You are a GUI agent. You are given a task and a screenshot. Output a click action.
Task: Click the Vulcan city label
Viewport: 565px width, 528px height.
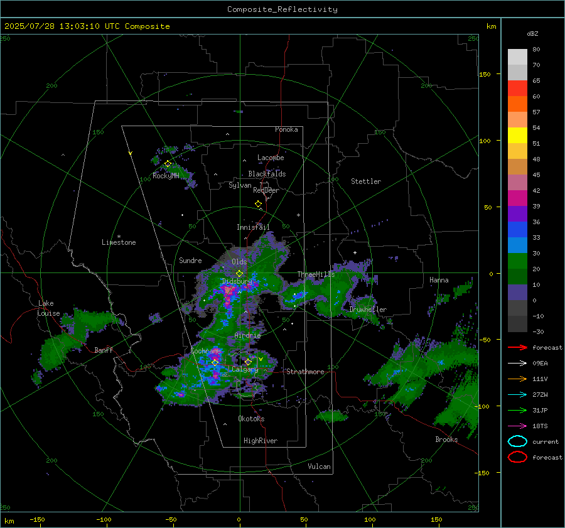click(x=319, y=466)
